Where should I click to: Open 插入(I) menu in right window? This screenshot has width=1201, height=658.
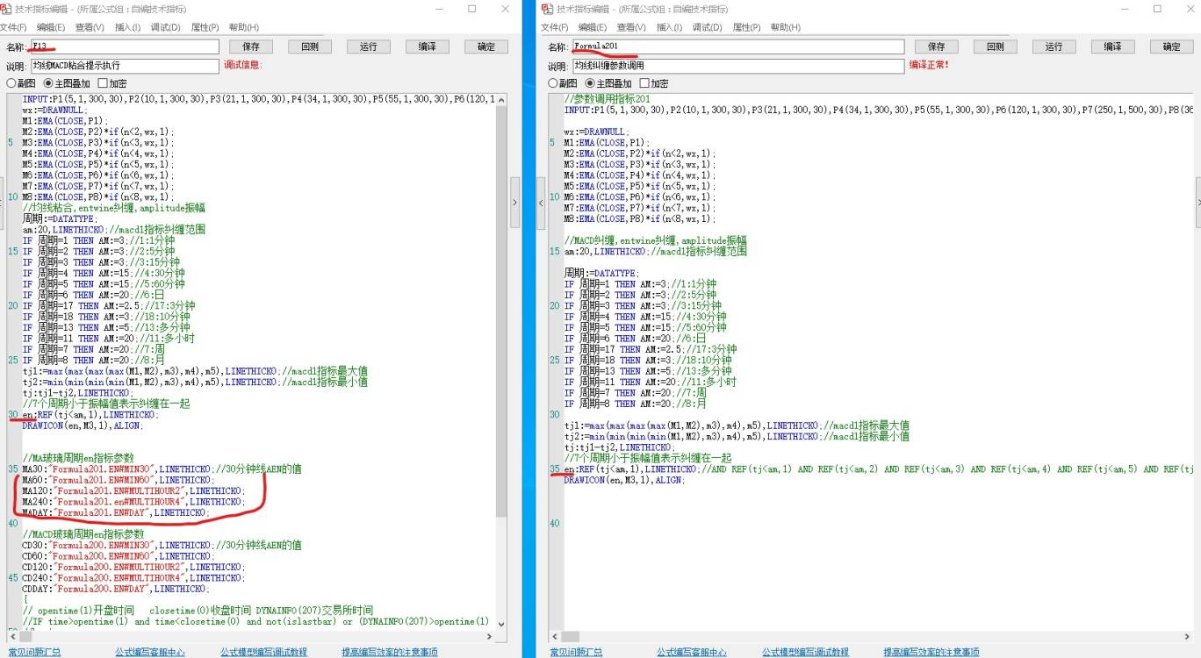pyautogui.click(x=669, y=27)
